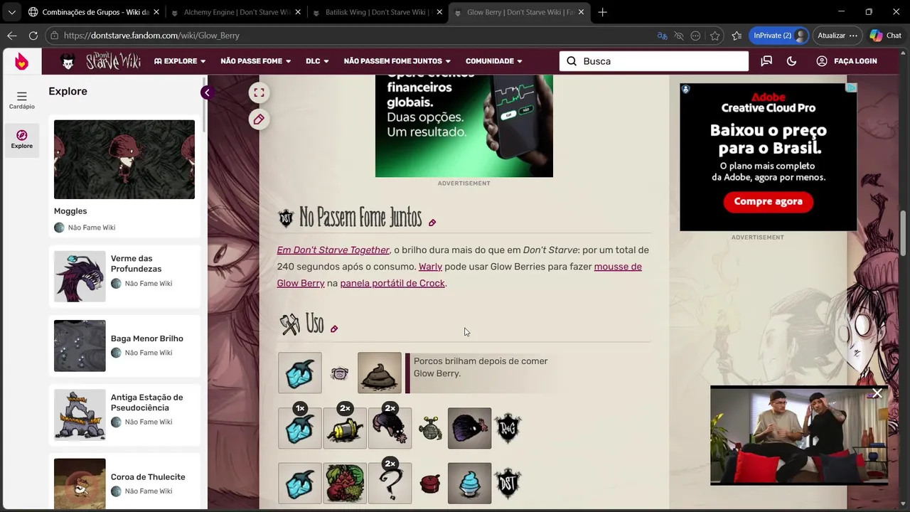The height and width of the screenshot is (512, 910).
Task: Toggle fullscreen content expand icon
Action: (x=259, y=92)
